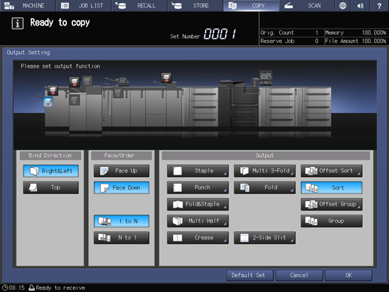
Task: Open the Staple options
Action: [198, 171]
